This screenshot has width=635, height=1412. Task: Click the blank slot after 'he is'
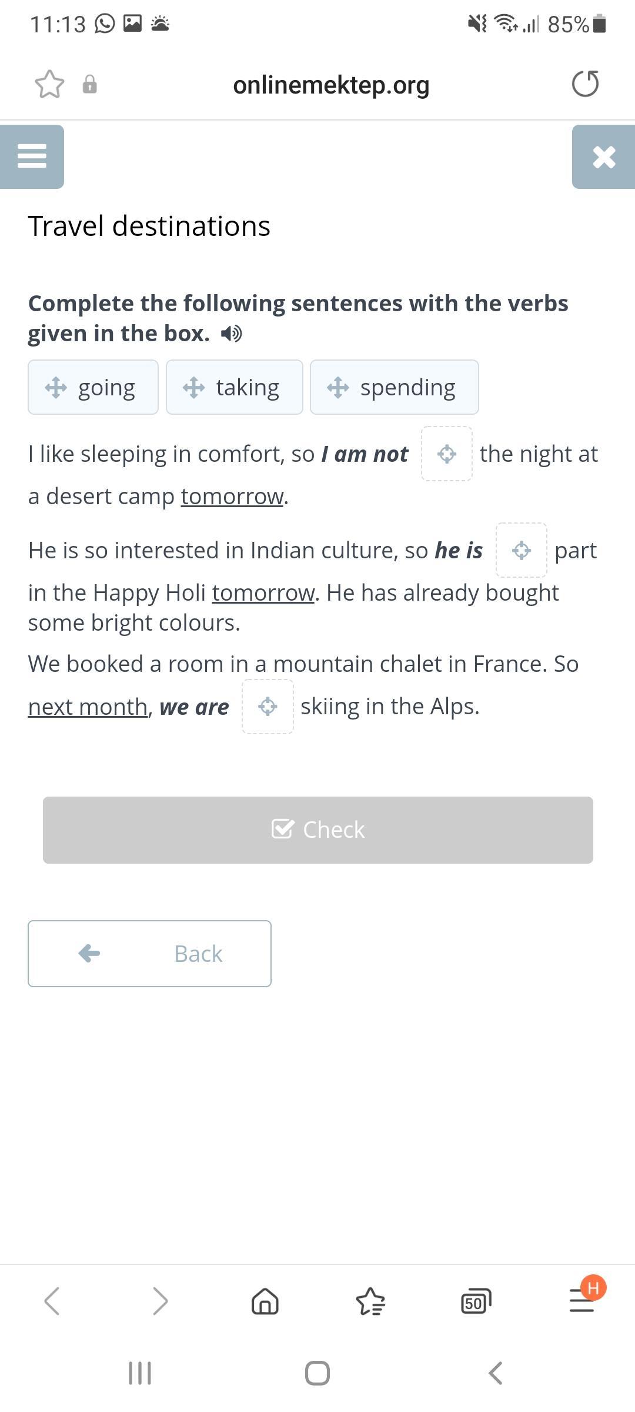[522, 550]
